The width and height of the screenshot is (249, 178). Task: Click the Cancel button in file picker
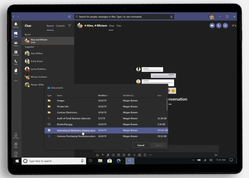click(141, 145)
